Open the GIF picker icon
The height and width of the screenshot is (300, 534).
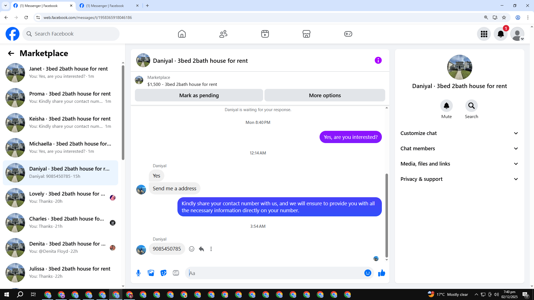coord(176,273)
